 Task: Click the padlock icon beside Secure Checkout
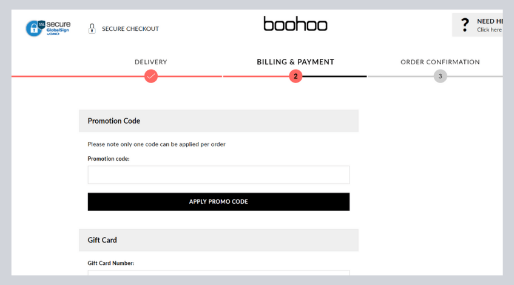coord(92,29)
